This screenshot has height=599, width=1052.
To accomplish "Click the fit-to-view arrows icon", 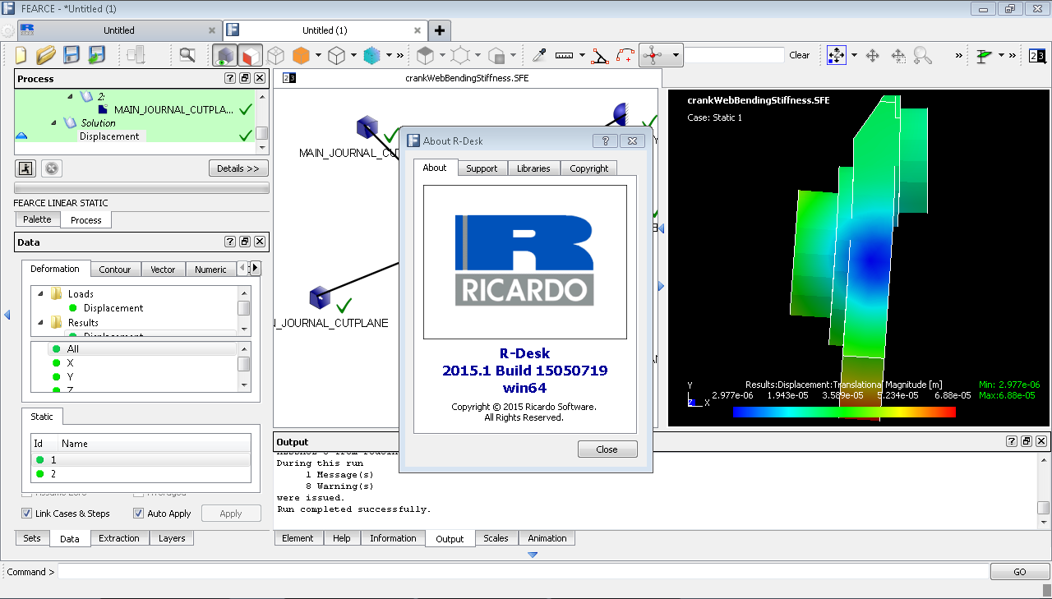I will point(837,55).
